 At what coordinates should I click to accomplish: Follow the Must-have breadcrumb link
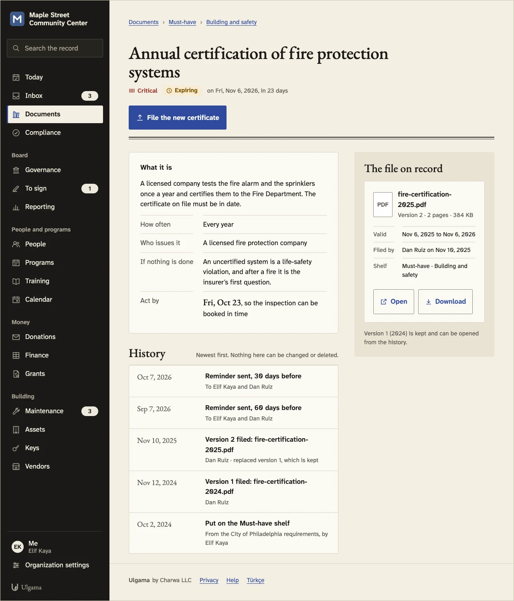click(x=182, y=22)
